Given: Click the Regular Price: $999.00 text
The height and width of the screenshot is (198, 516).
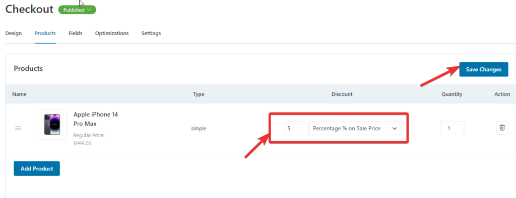Looking at the screenshot, I should point(89,139).
